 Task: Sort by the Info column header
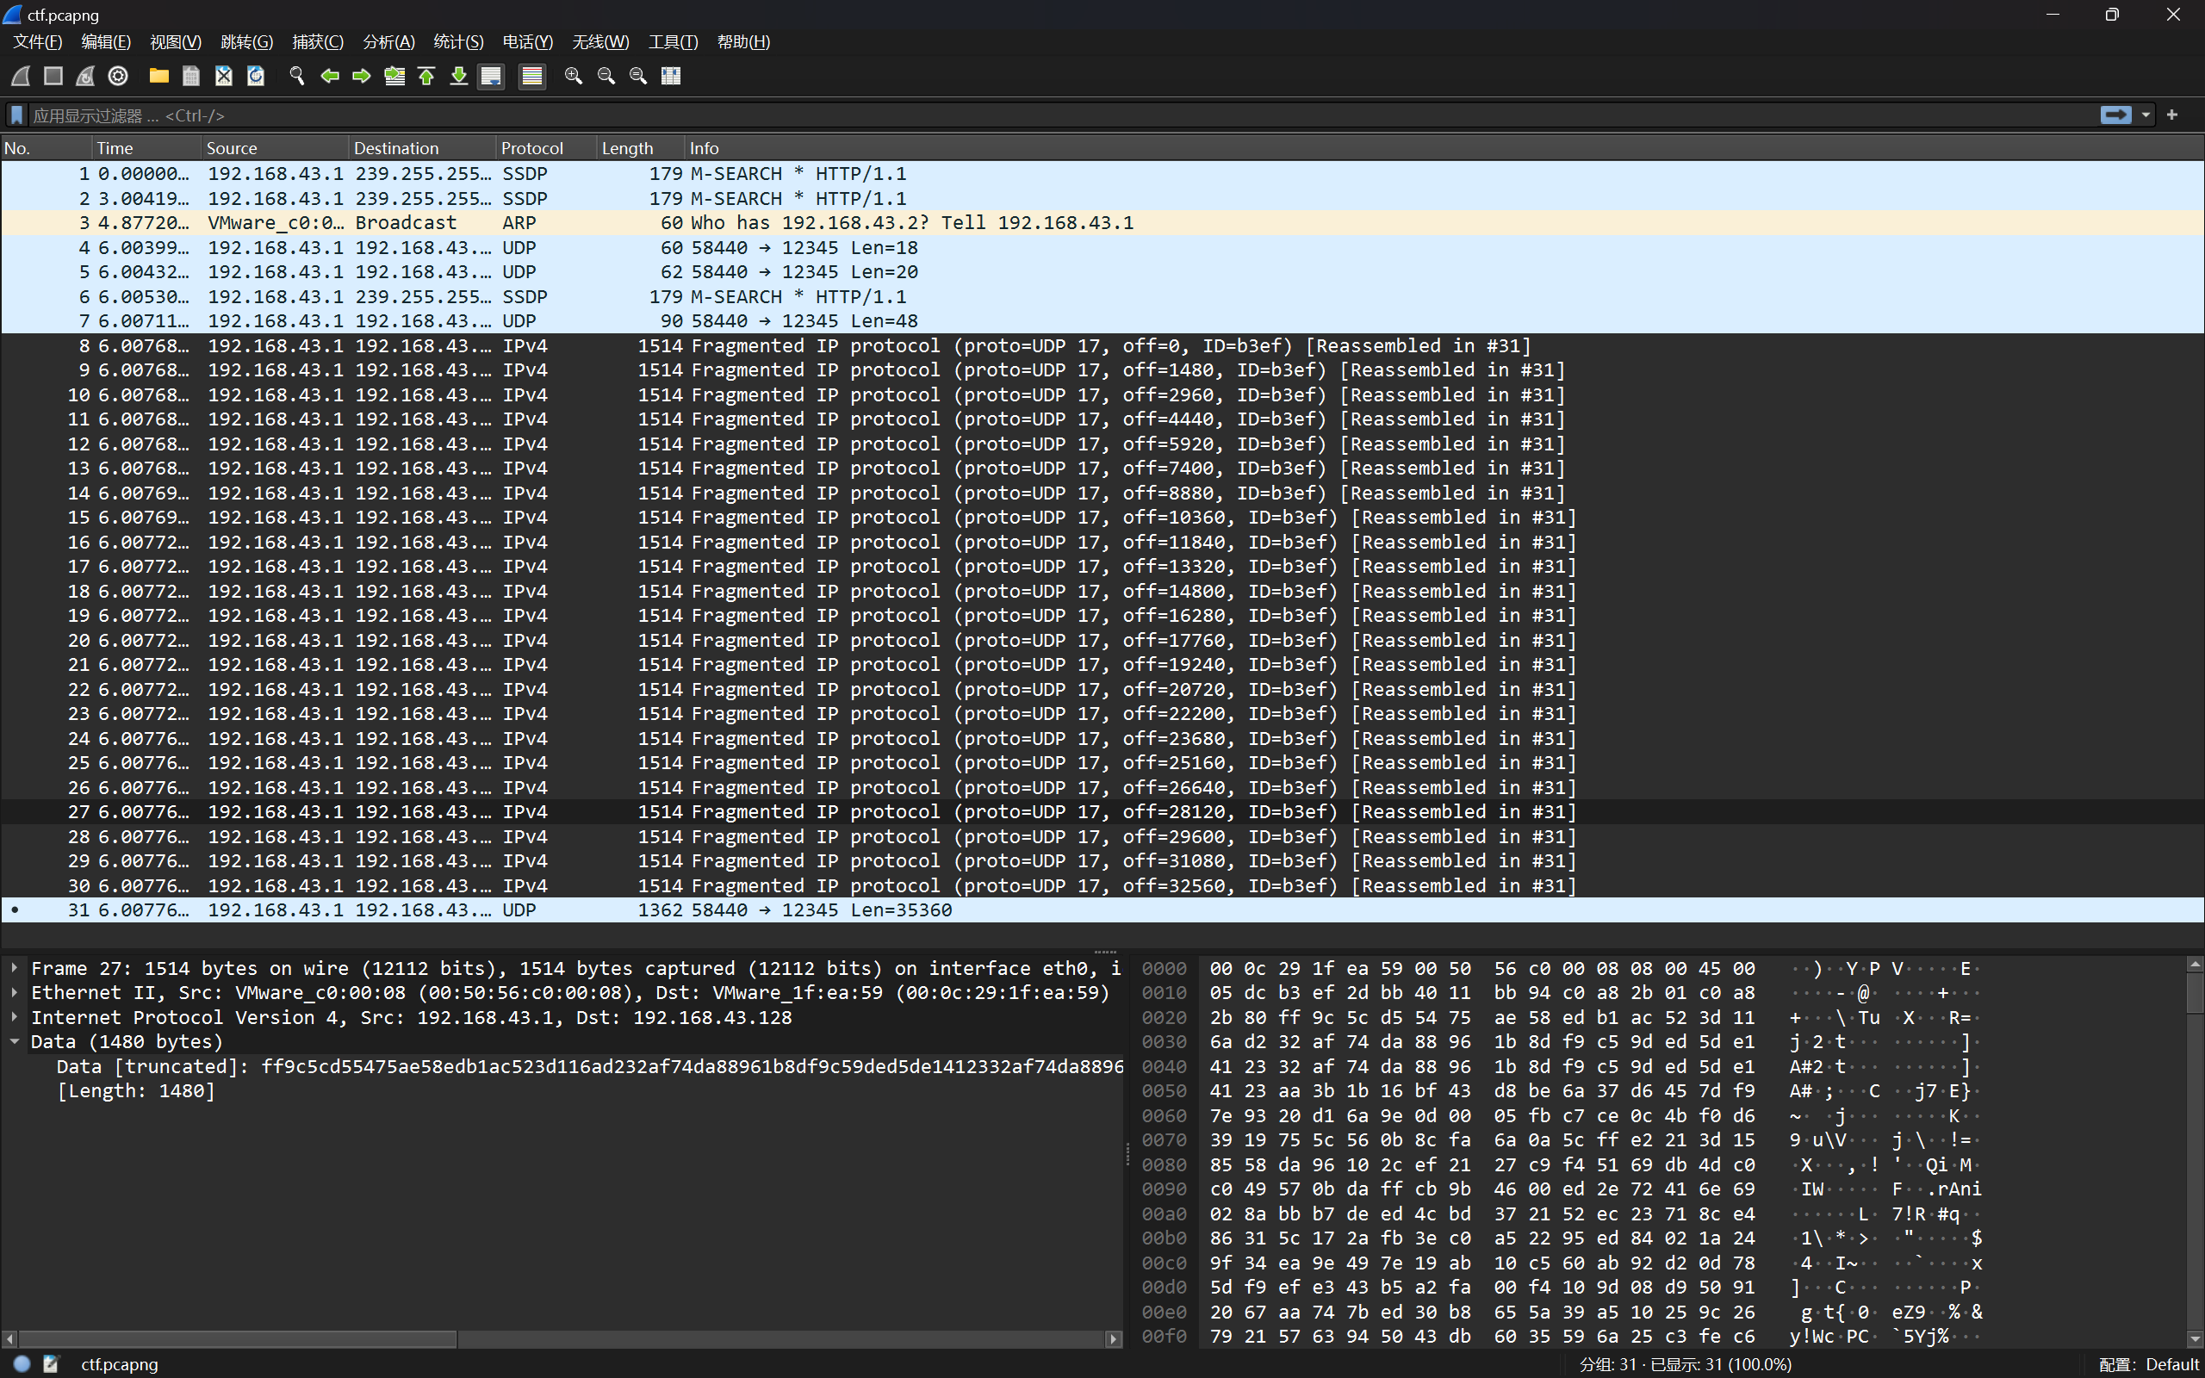point(1444,147)
